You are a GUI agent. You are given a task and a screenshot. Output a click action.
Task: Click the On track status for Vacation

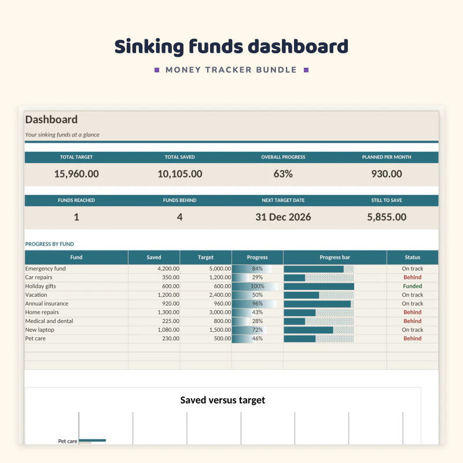pyautogui.click(x=413, y=295)
